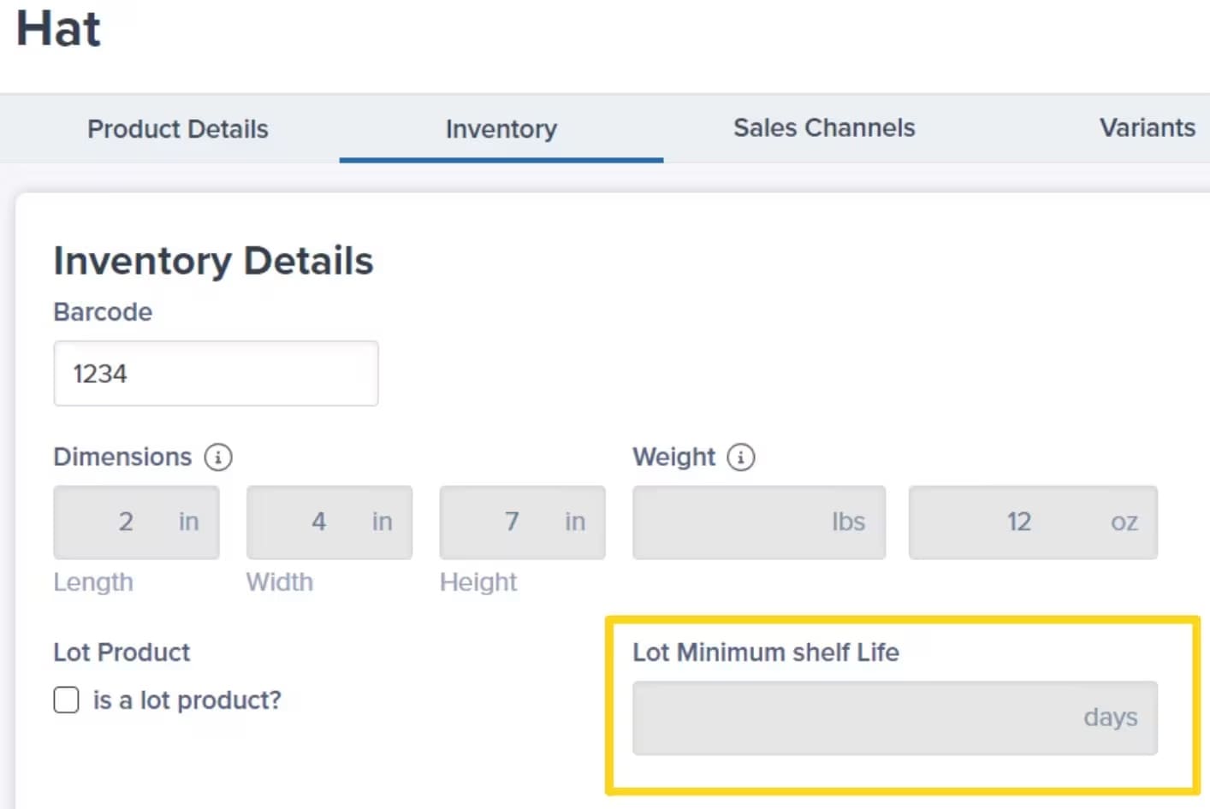Click the Lot Product label
1210x809 pixels.
pos(122,653)
